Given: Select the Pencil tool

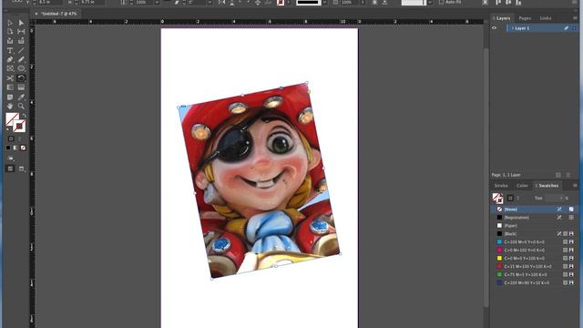Looking at the screenshot, I should pyautogui.click(x=21, y=59).
